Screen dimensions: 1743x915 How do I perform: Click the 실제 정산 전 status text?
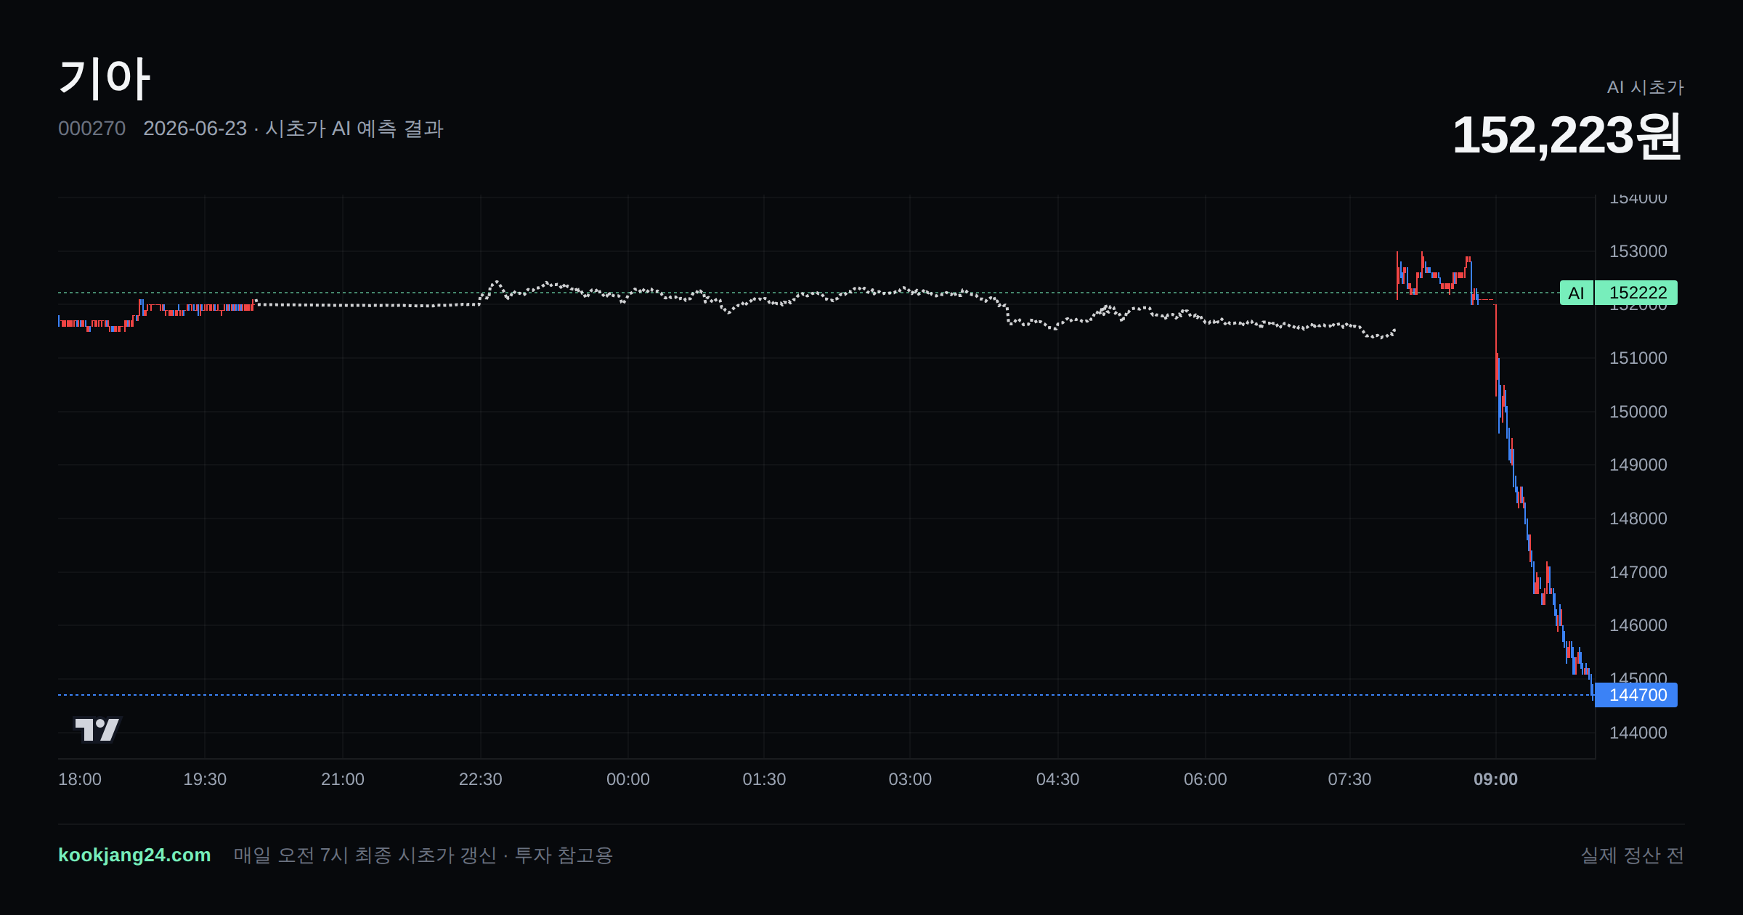coord(1632,855)
